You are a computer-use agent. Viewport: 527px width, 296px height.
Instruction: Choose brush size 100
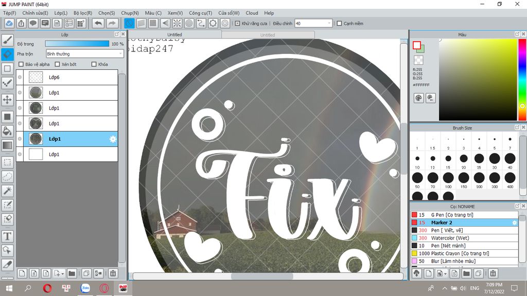pyautogui.click(x=448, y=180)
